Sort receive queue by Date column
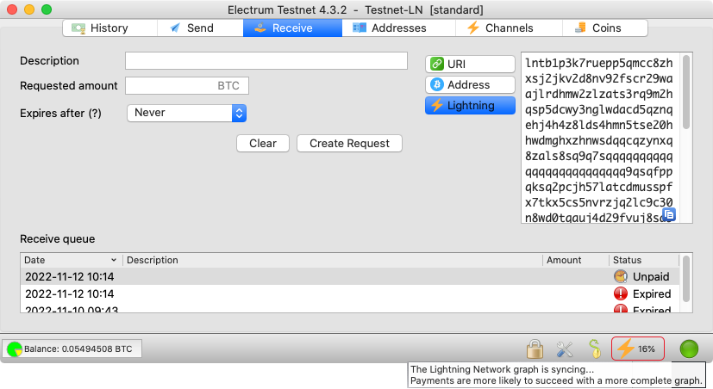This screenshot has width=713, height=389. 72,260
